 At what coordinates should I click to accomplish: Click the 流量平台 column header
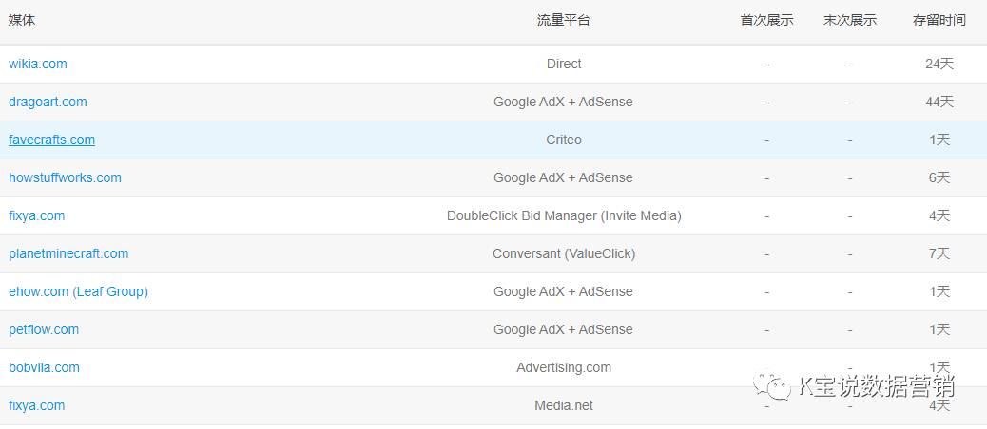tap(564, 20)
